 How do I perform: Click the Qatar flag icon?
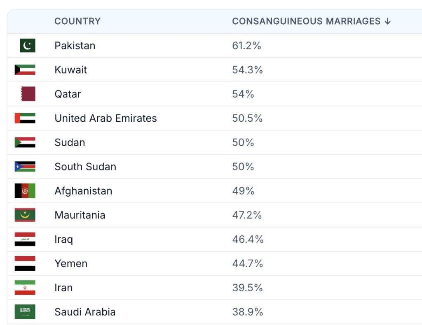(28, 94)
